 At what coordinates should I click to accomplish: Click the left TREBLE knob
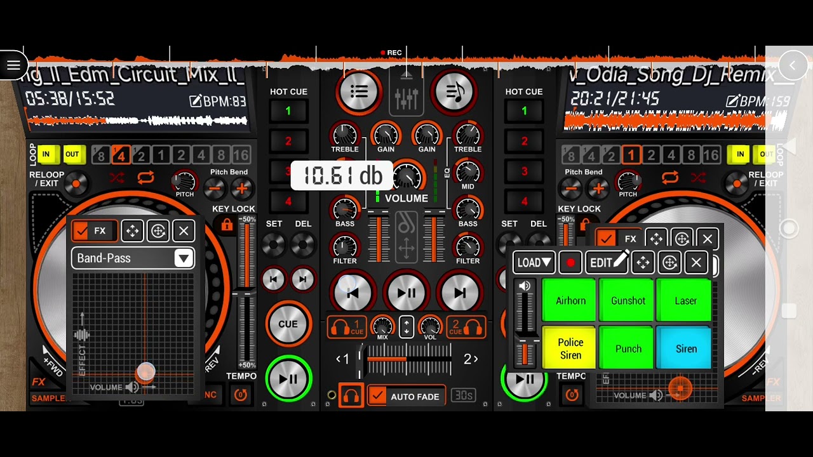coord(345,134)
